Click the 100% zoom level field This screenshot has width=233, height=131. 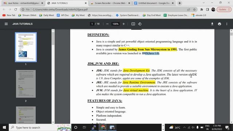(115, 24)
